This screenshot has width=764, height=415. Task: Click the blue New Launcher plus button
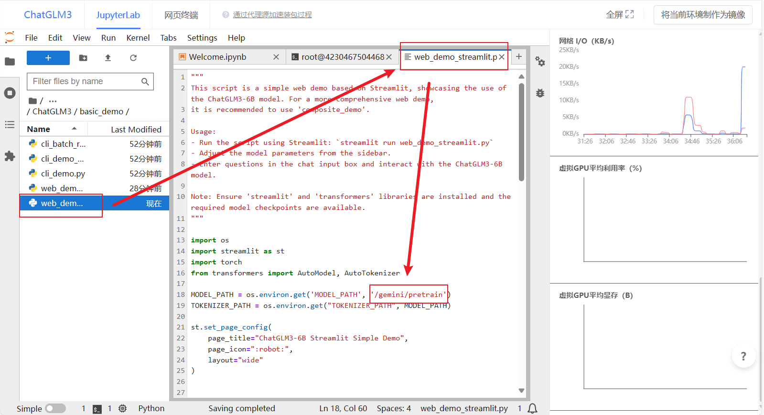coord(48,58)
